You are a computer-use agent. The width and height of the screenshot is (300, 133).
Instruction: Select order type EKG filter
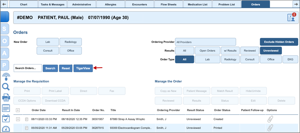[x=290, y=59]
